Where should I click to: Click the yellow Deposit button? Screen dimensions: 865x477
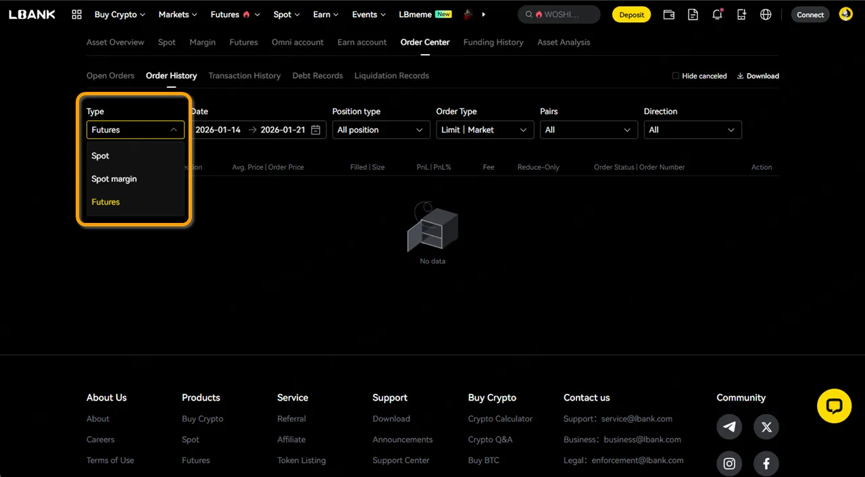tap(631, 14)
